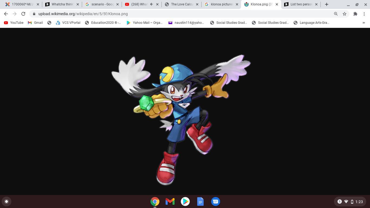
Task: Go back to previous page
Action: click(6, 14)
